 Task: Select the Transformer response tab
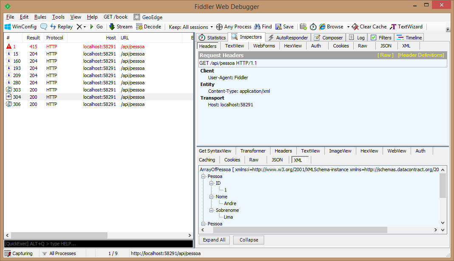253,151
